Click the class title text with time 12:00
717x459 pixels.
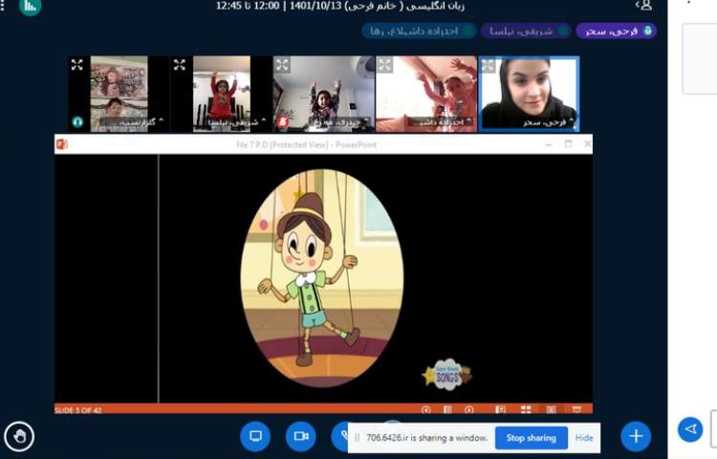pyautogui.click(x=340, y=6)
